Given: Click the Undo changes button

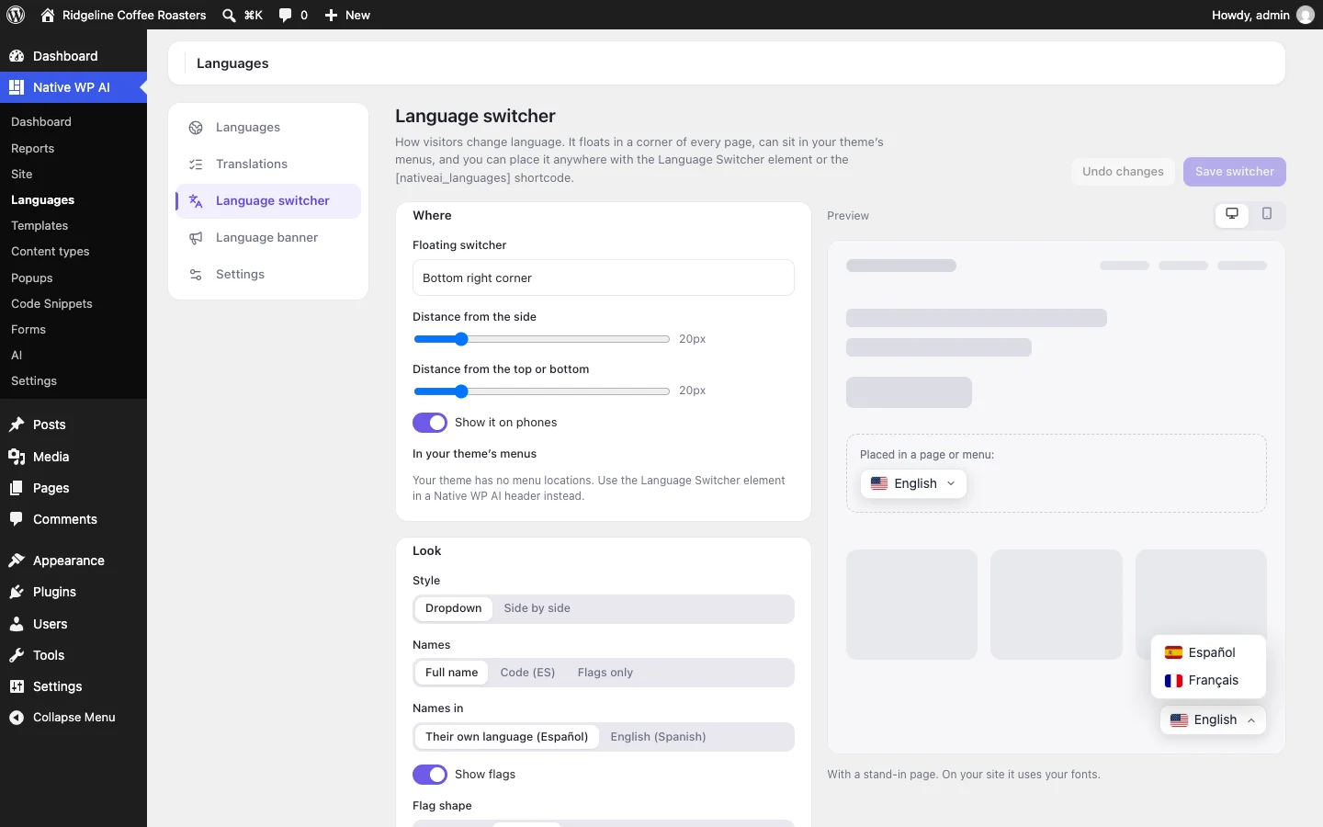Looking at the screenshot, I should 1123,172.
